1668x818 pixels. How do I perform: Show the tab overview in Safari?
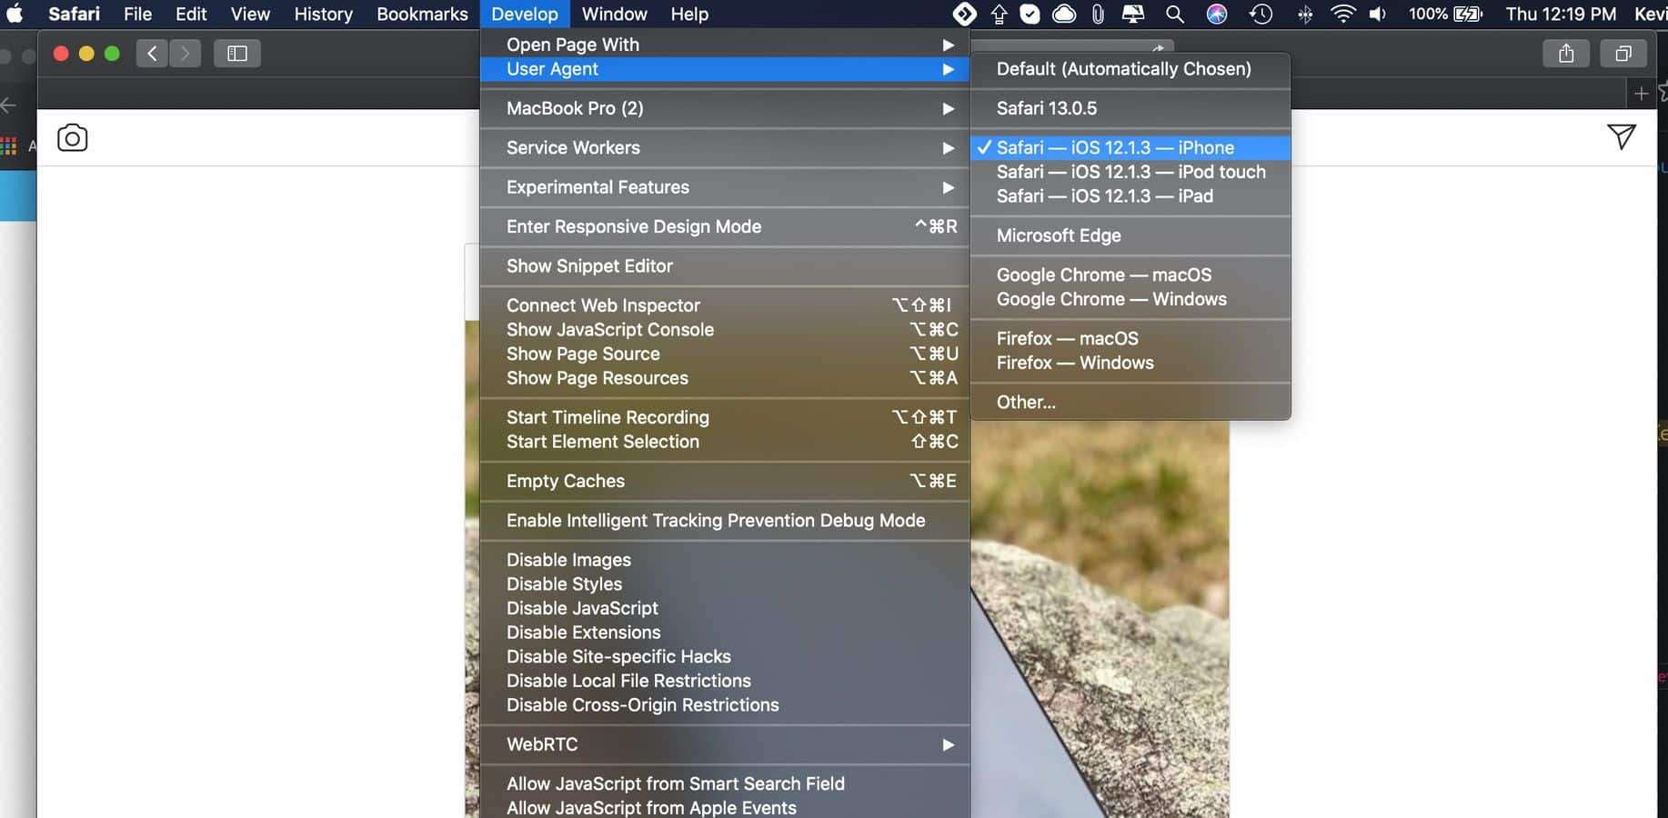(1623, 54)
